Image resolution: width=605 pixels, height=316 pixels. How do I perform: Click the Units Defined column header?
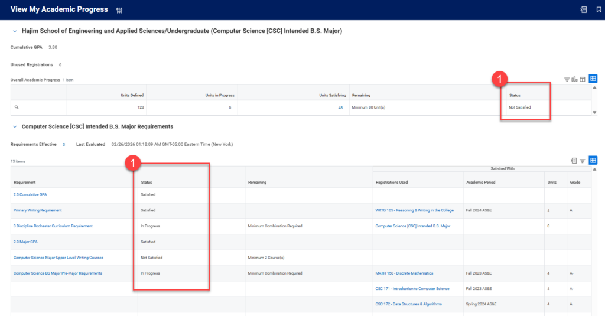pos(132,95)
